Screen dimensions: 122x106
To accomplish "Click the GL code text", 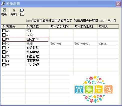I will 8,44.
